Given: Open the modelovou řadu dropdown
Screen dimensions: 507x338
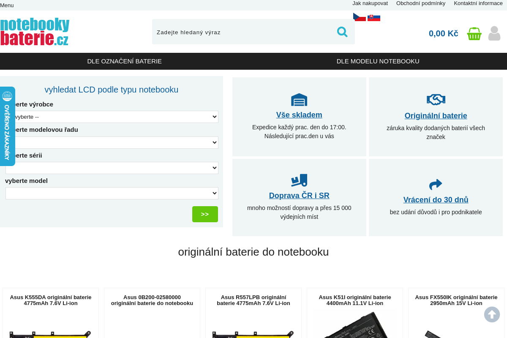Looking at the screenshot, I should click(x=112, y=142).
